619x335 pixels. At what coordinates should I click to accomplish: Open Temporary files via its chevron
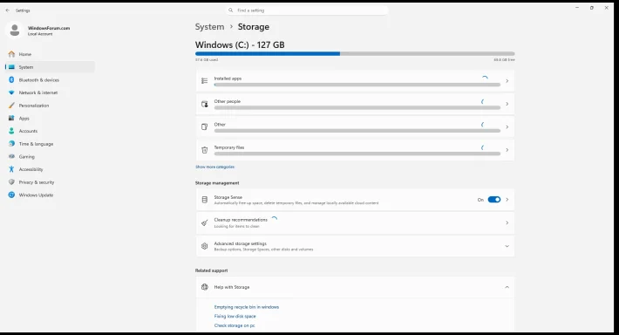pos(507,150)
